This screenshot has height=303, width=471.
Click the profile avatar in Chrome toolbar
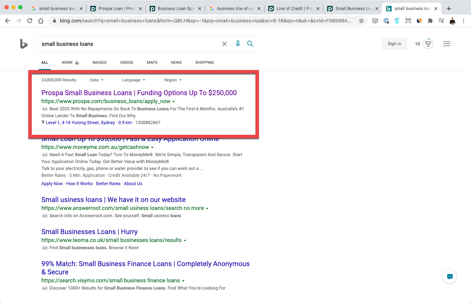click(452, 21)
